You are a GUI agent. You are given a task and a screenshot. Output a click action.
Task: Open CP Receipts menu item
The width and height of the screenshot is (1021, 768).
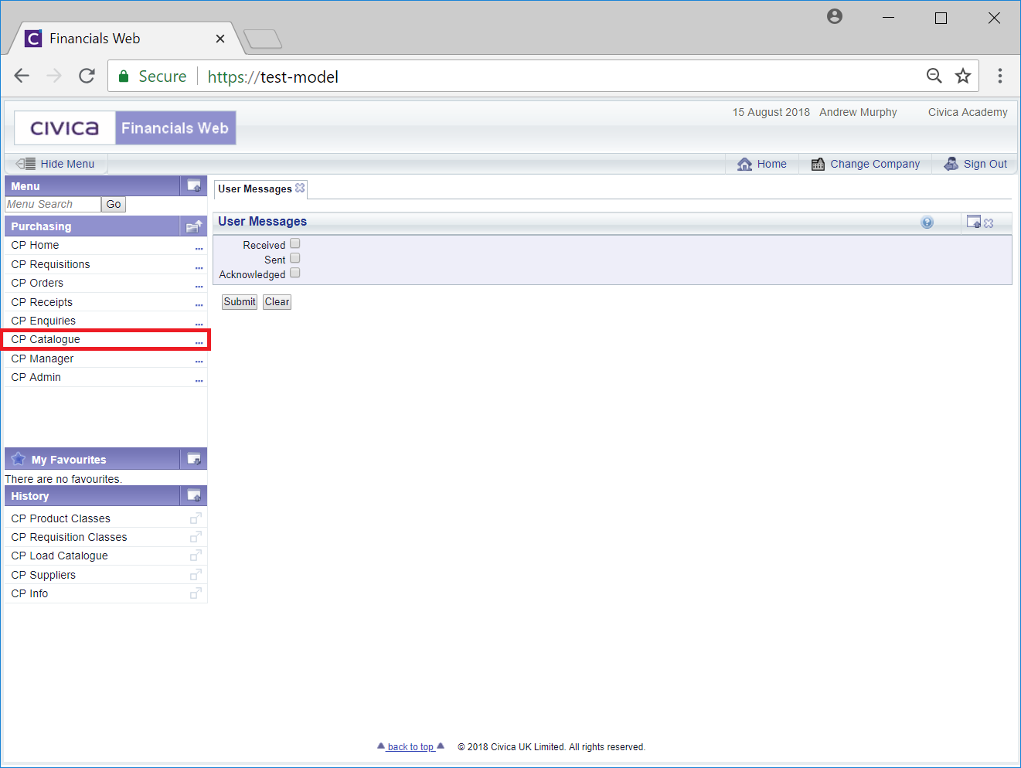coord(42,302)
